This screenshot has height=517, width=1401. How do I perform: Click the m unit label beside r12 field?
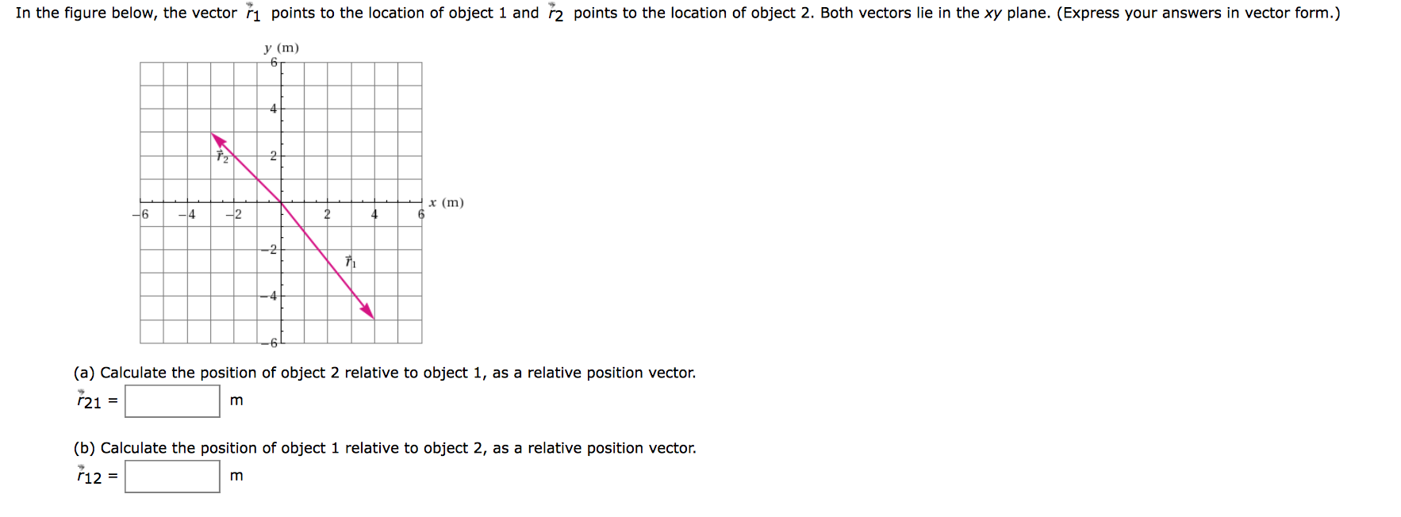click(x=236, y=476)
